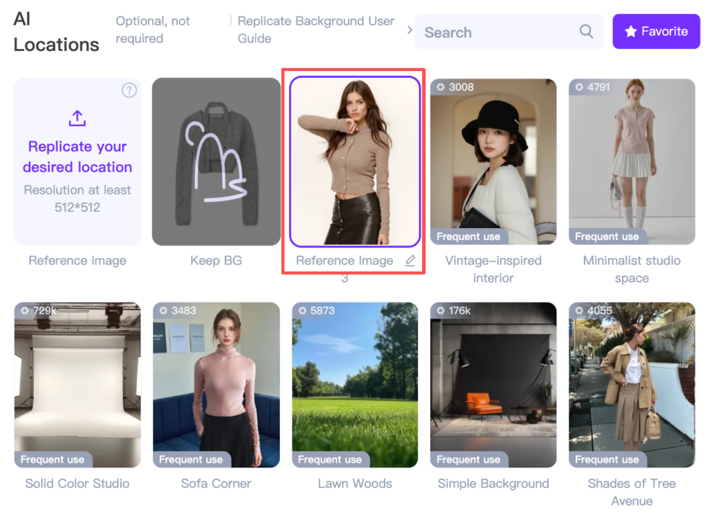Select the Solid Color Studio background
Screen dimensions: 706x513
coord(77,385)
